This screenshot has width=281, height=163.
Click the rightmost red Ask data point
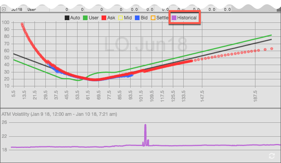[x=272, y=49]
